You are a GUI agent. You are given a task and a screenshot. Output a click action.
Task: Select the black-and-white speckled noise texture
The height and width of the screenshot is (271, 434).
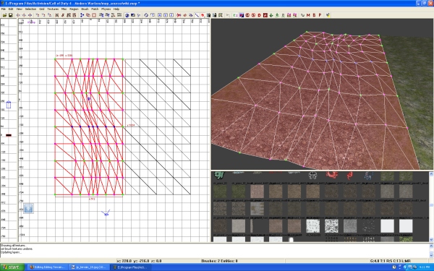pos(331,225)
